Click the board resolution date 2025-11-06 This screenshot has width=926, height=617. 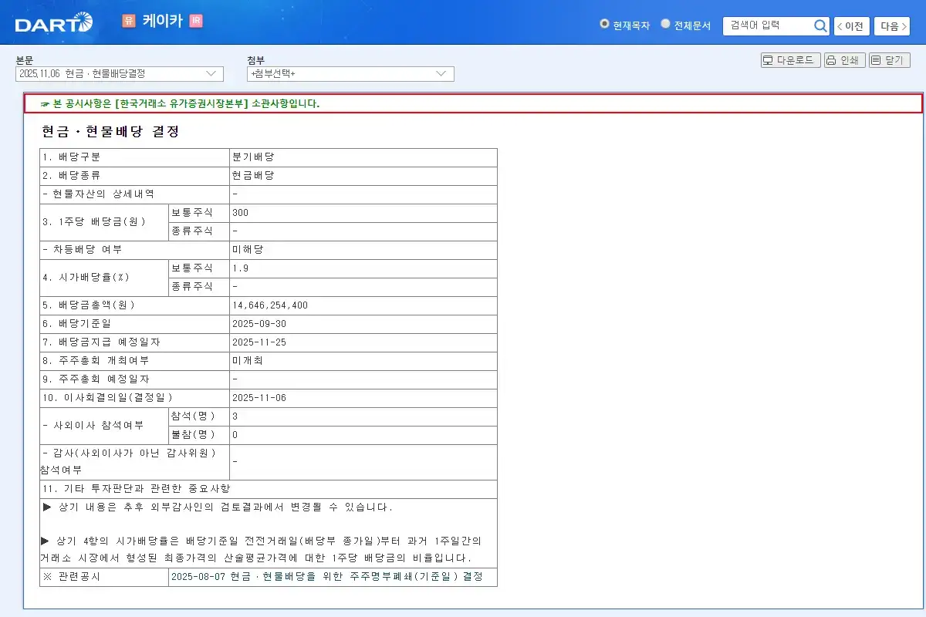tap(259, 398)
